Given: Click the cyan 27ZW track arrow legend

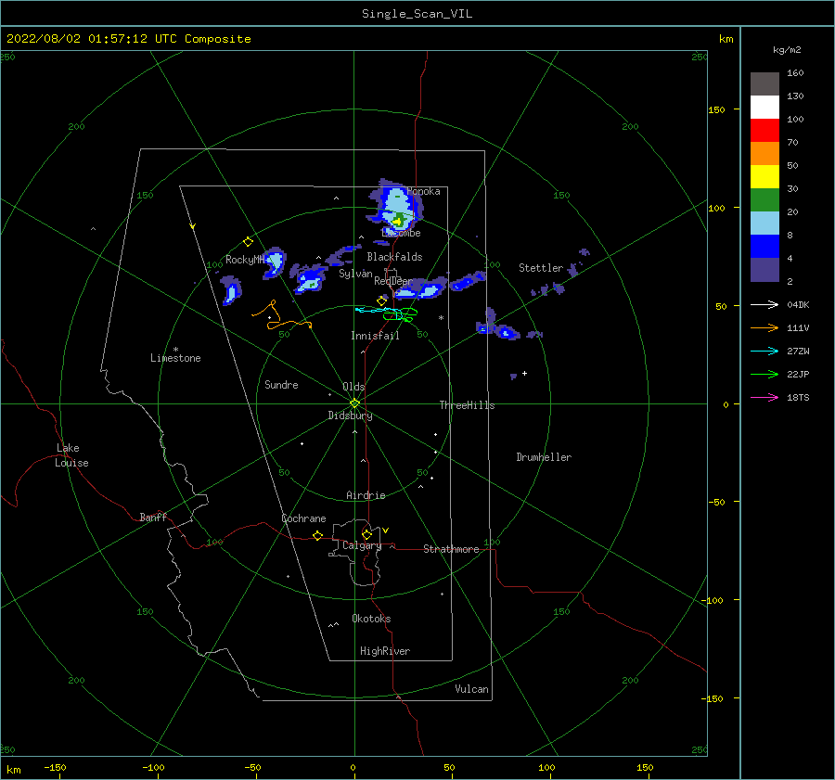Looking at the screenshot, I should 764,351.
